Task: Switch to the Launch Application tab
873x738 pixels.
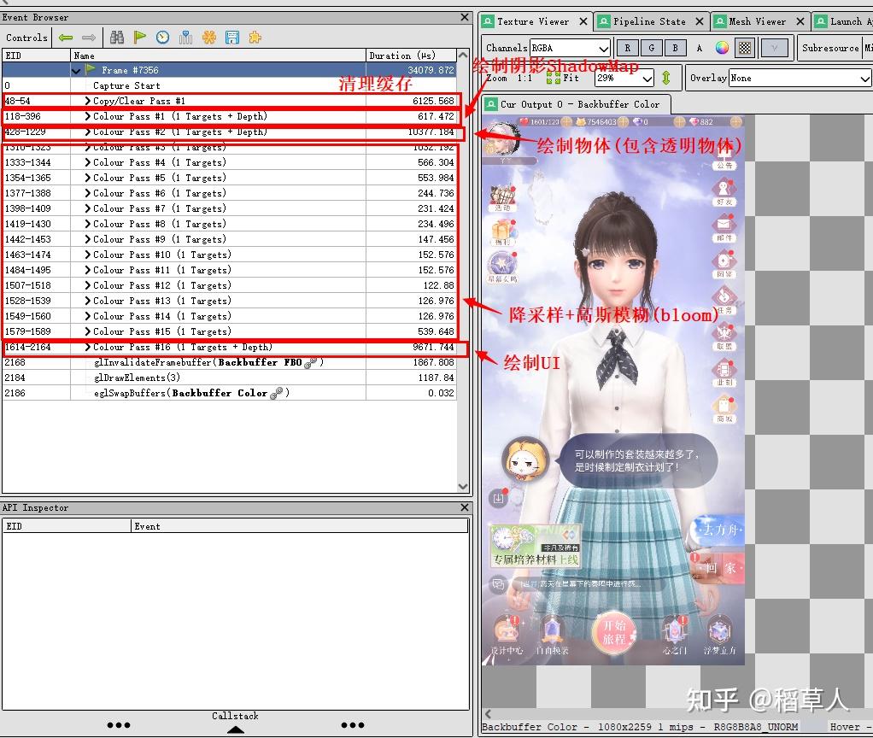Action: [x=842, y=21]
